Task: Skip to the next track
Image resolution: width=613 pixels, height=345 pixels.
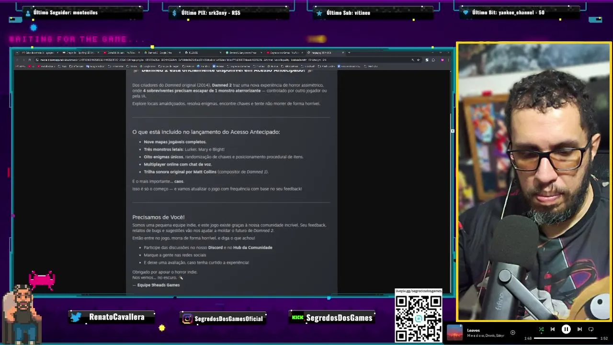Action: [x=579, y=329]
